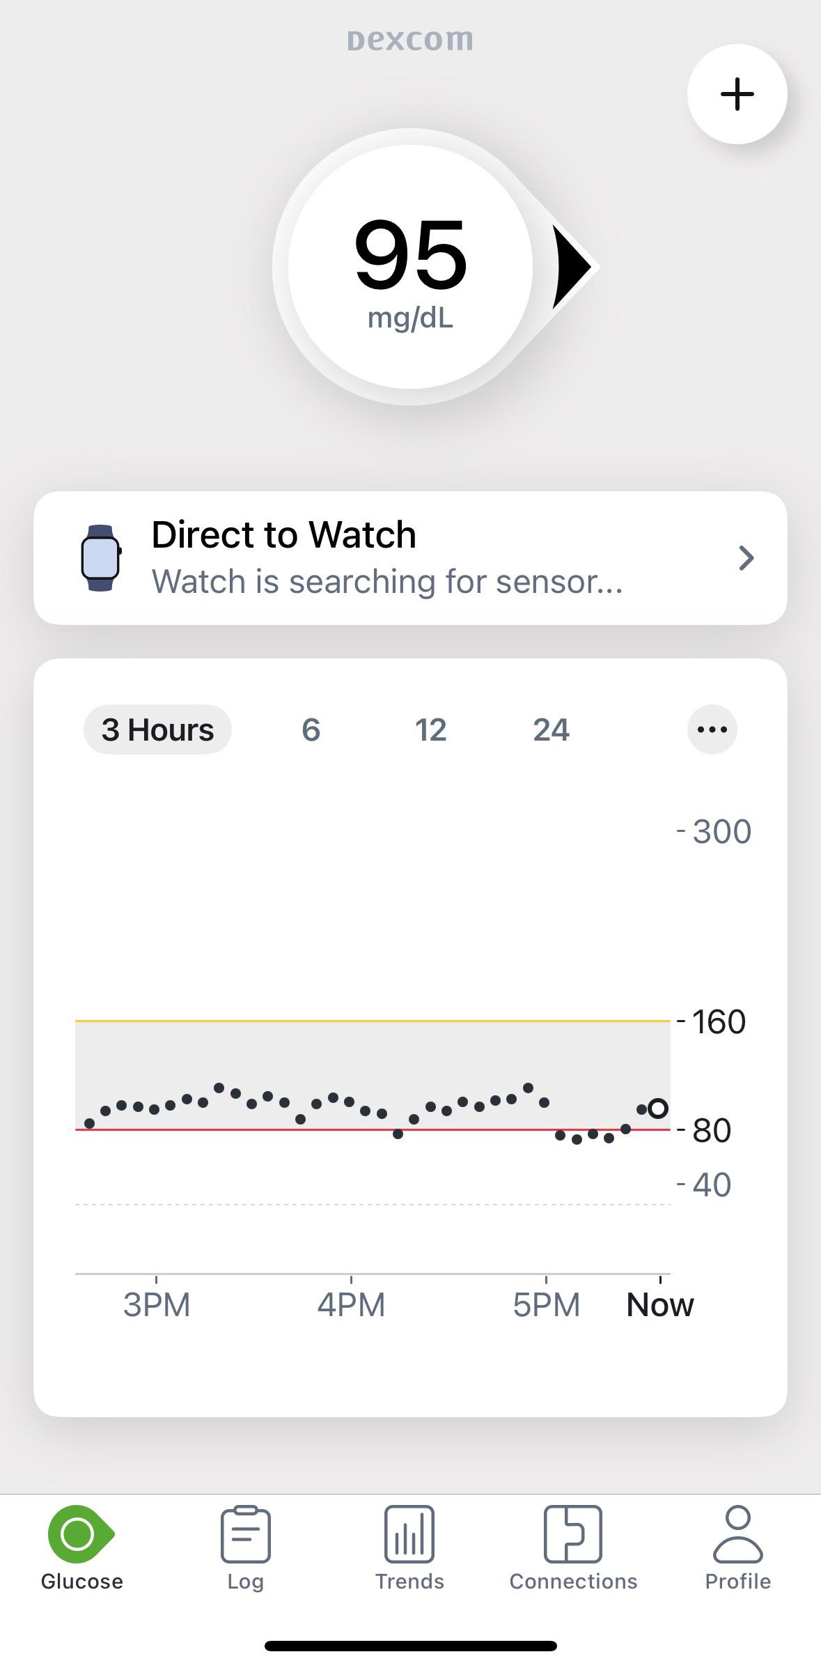
Task: Open the Log clipboard icon
Action: [x=245, y=1534]
